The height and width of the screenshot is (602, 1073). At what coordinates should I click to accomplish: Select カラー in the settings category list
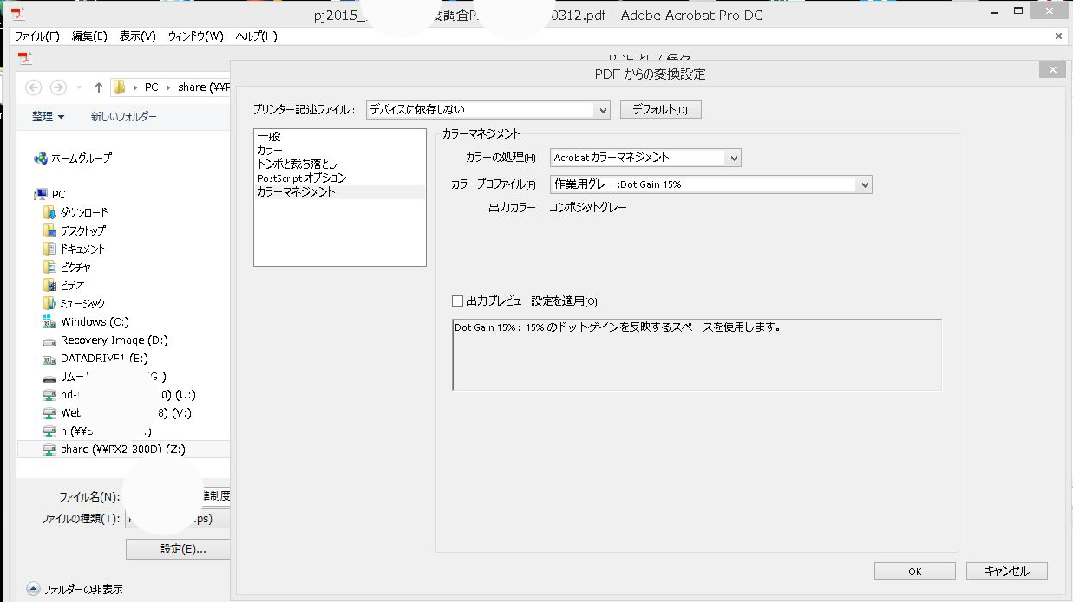pyautogui.click(x=339, y=151)
